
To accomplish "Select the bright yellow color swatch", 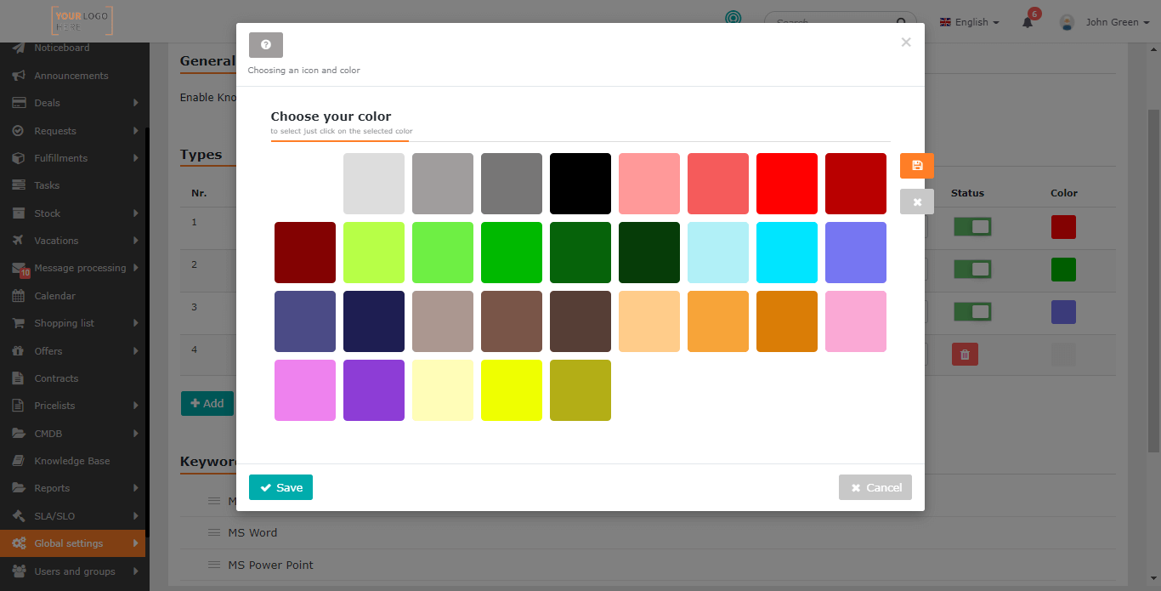I will pyautogui.click(x=512, y=390).
